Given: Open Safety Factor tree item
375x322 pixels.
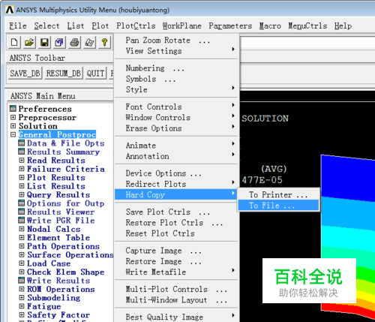Looking at the screenshot, I should coord(58,314).
